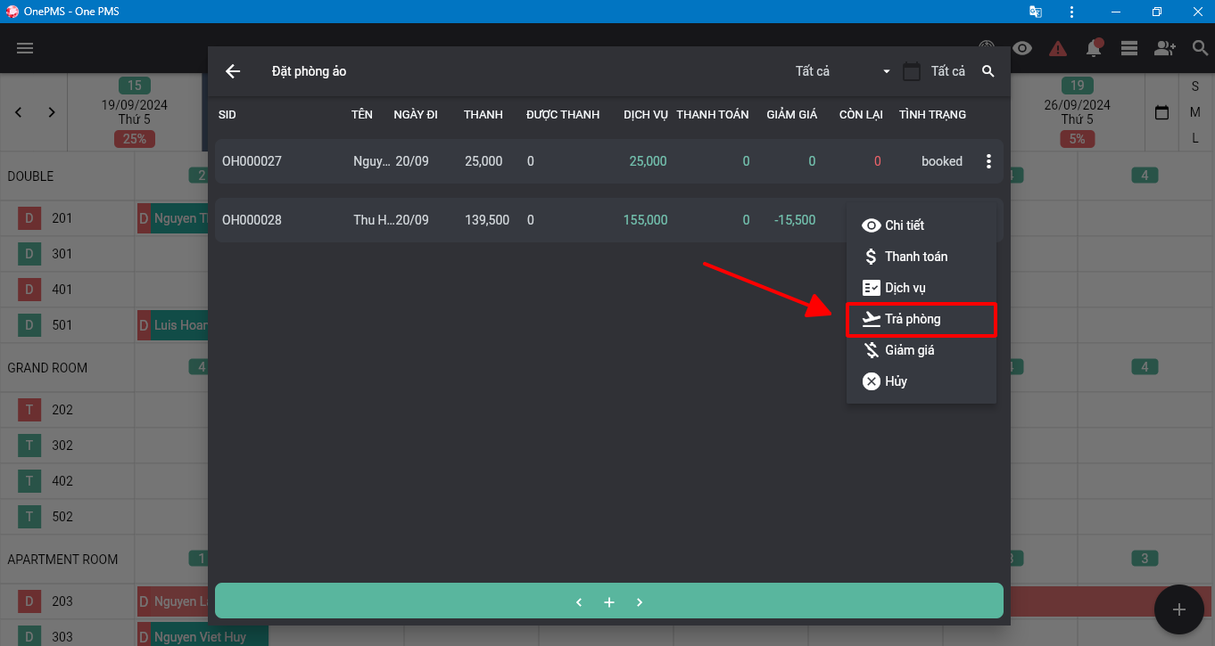Image resolution: width=1215 pixels, height=646 pixels.
Task: Click the 139,500 amount in OH000028
Action: 487,220
